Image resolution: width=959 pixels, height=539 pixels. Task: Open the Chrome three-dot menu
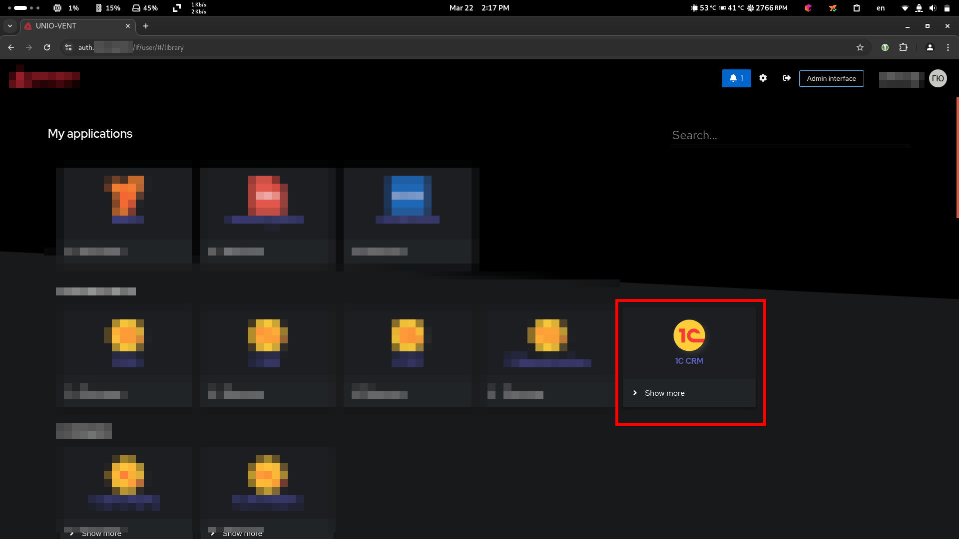[x=948, y=47]
